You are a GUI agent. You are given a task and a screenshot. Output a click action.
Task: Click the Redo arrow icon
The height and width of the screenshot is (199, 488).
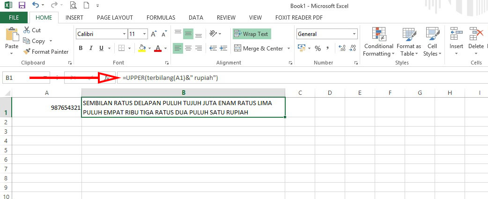point(54,5)
